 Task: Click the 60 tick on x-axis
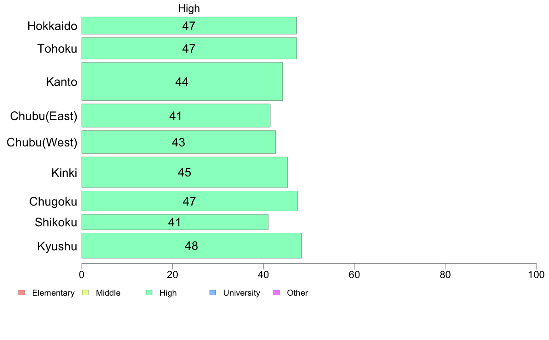pyautogui.click(x=354, y=274)
